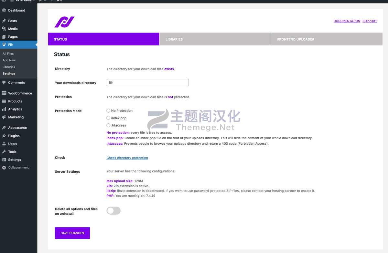The image size is (388, 253).
Task: Open the Documentation link
Action: [x=347, y=21]
